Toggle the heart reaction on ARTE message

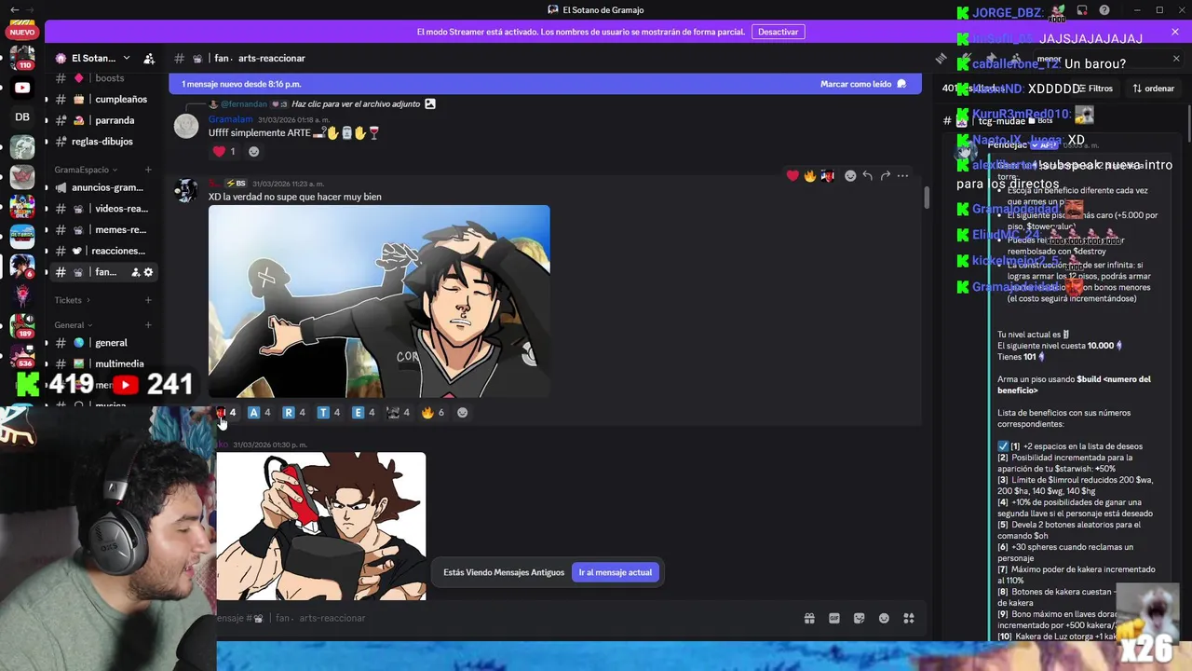pos(224,151)
